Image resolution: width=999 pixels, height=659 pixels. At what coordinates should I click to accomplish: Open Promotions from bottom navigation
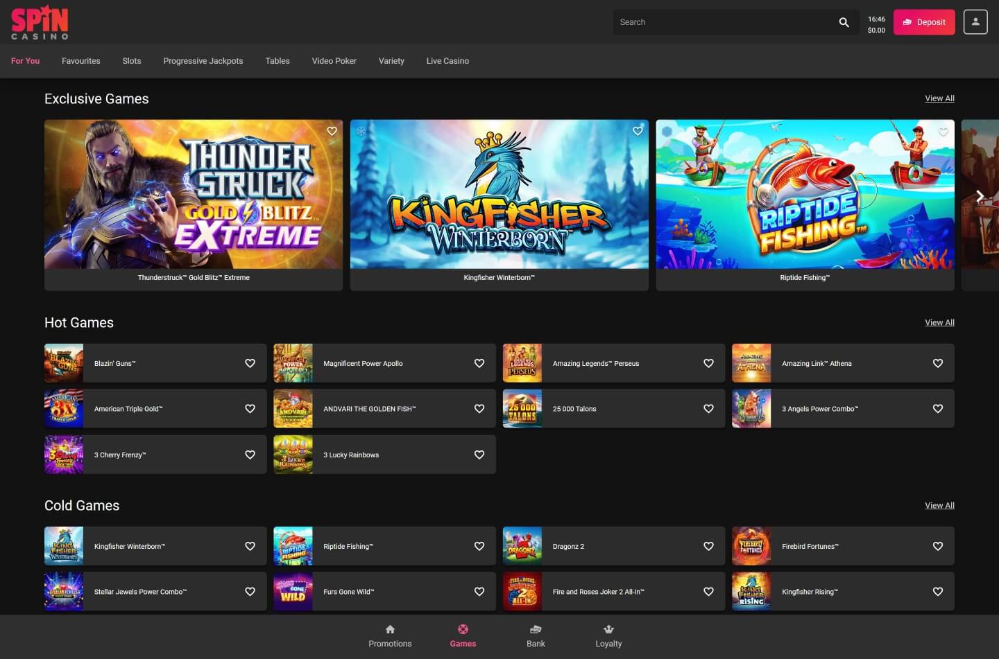click(390, 629)
